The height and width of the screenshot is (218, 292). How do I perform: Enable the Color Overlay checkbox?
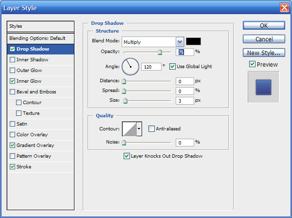pyautogui.click(x=12, y=135)
